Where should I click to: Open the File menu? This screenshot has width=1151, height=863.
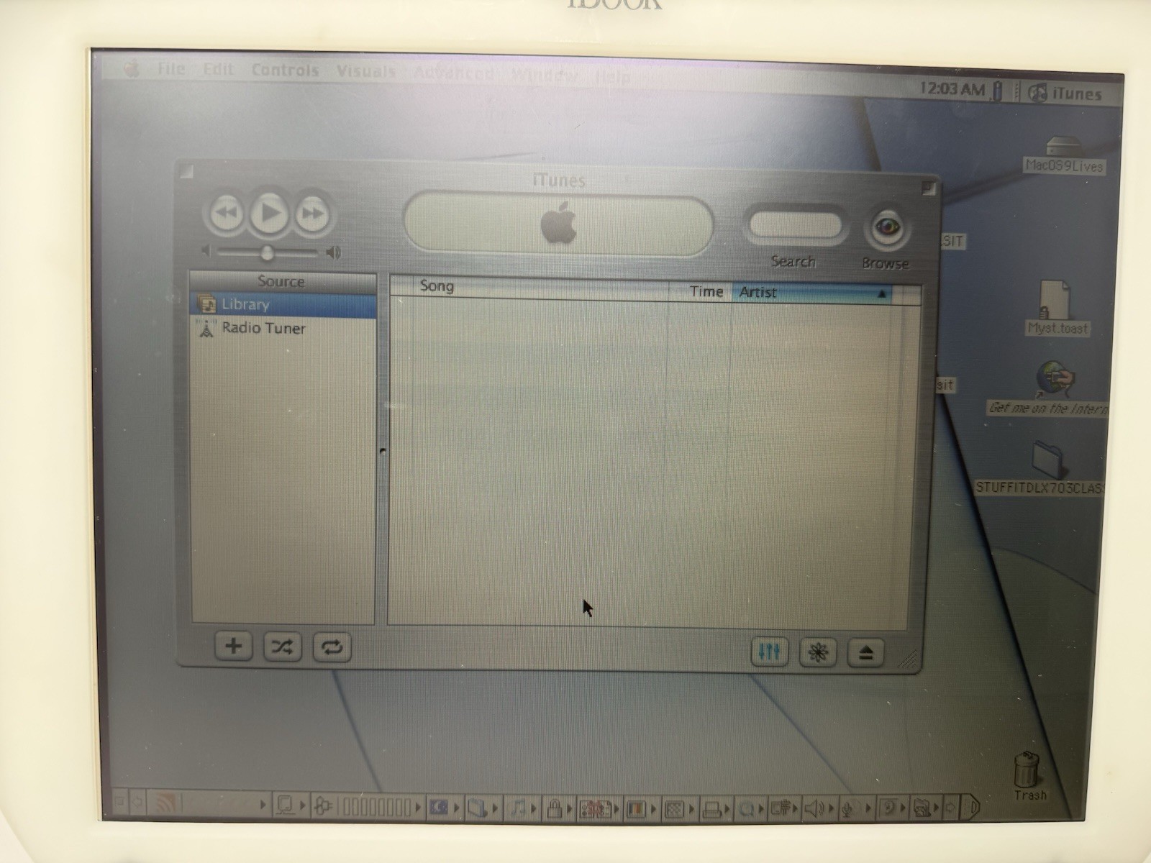(171, 69)
